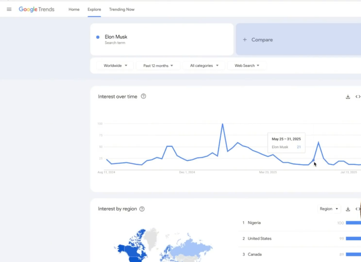Download Interest over time chart data
Viewport: 361px width, 262px height.
[348, 97]
